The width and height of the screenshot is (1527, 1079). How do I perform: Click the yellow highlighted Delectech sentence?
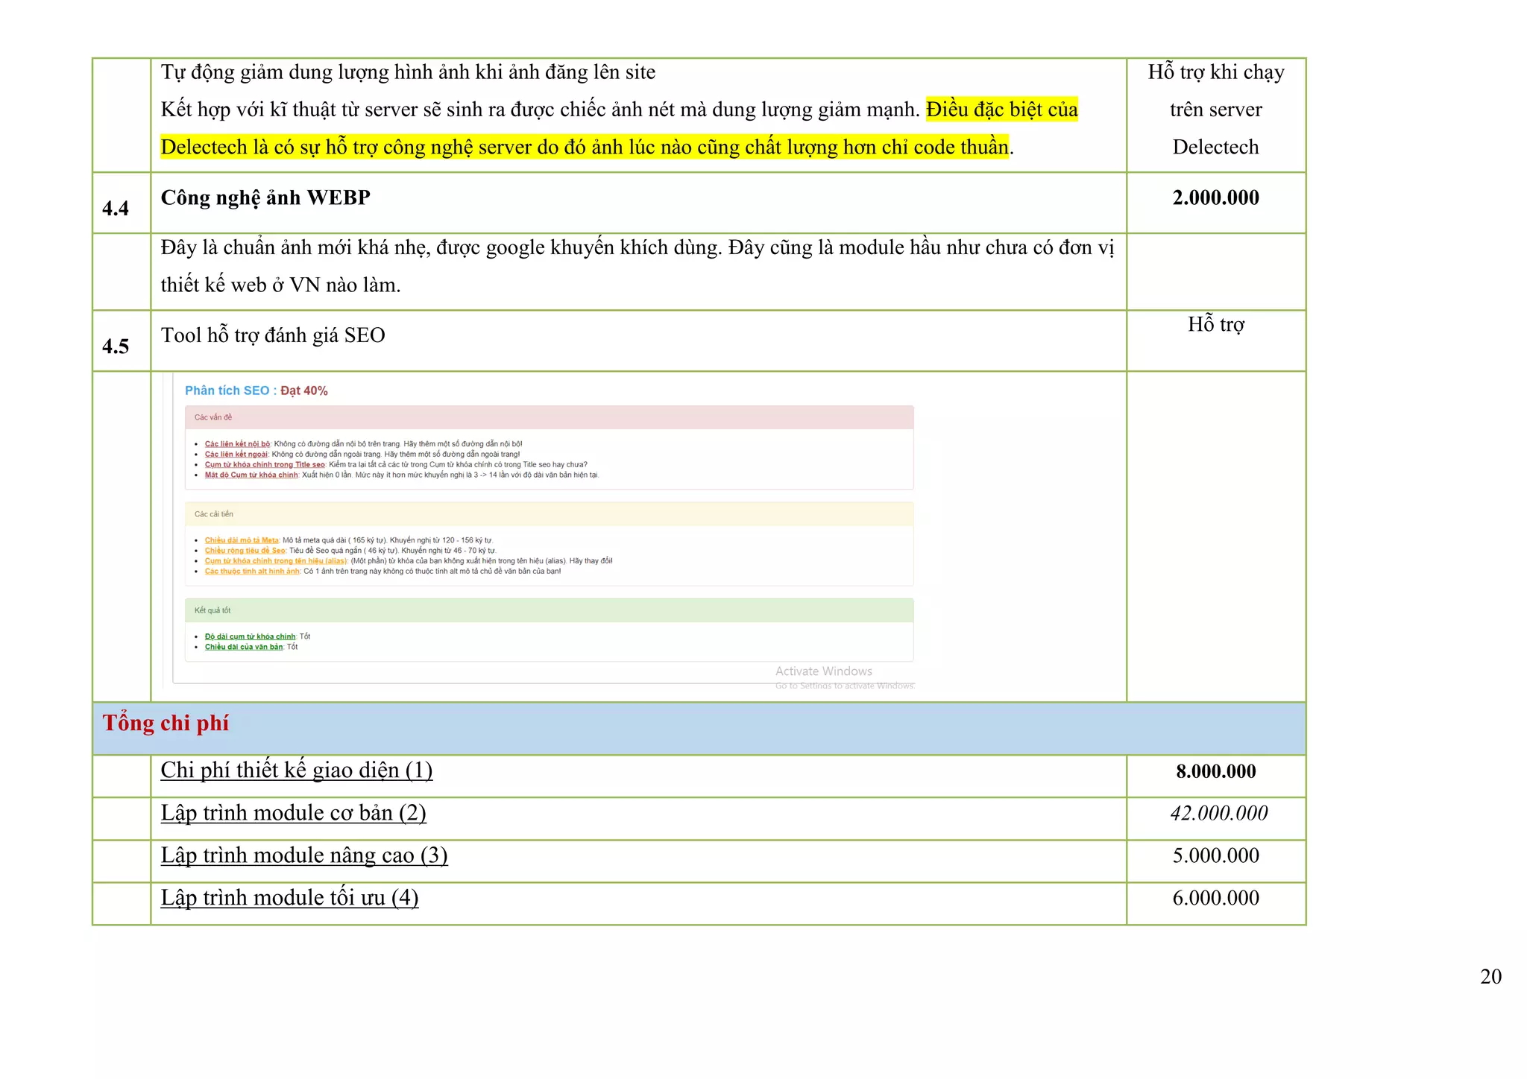tap(584, 147)
